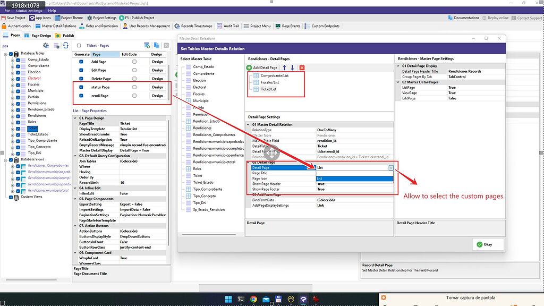Toggle the Generate checkbox for Add Page
This screenshot has width=544, height=306.
point(81,63)
